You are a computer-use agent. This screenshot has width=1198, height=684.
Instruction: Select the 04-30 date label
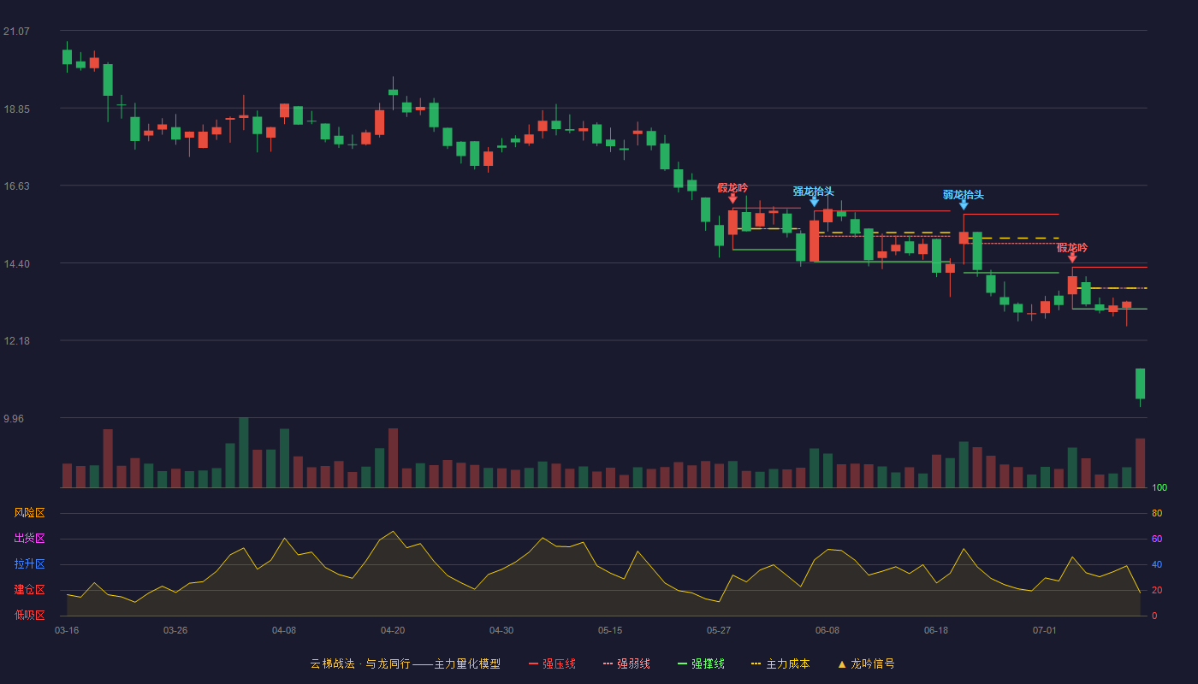point(501,630)
